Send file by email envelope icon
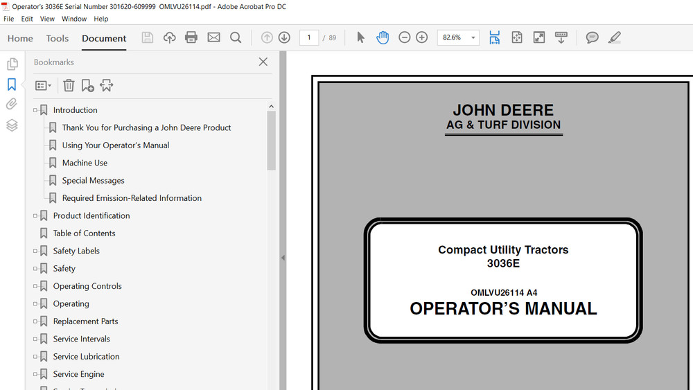The height and width of the screenshot is (390, 693). pyautogui.click(x=214, y=37)
